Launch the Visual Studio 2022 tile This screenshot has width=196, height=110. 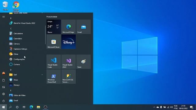pos(69,62)
